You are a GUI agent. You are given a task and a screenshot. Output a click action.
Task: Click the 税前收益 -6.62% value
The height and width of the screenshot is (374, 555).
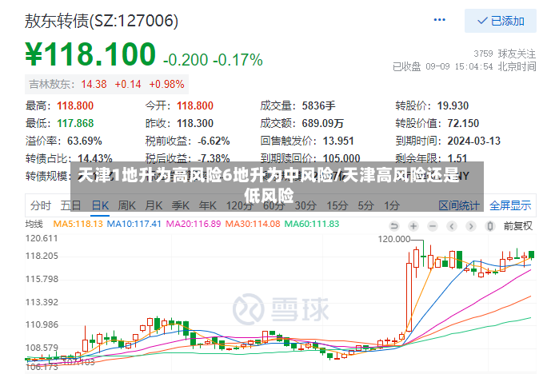[x=214, y=141]
